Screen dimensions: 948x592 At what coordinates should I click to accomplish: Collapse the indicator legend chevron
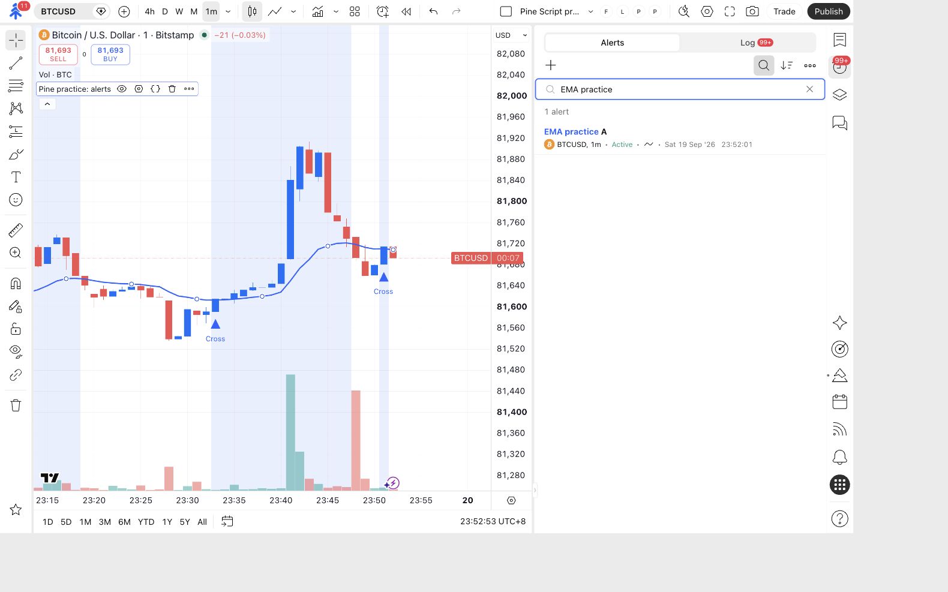[47, 104]
